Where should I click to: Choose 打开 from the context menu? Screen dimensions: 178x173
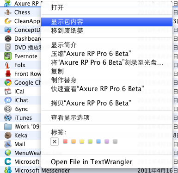(107, 7)
